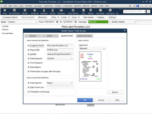Viewport: 152px width, 114px height.
Task: Open the Vendors center icon
Action: pos(52,11)
